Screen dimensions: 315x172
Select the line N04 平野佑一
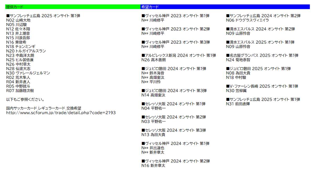[x=154, y=109]
